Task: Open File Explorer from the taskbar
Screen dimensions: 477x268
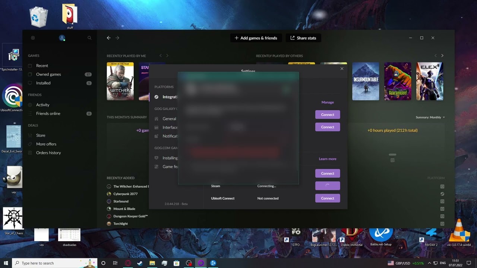Action: [x=152, y=263]
